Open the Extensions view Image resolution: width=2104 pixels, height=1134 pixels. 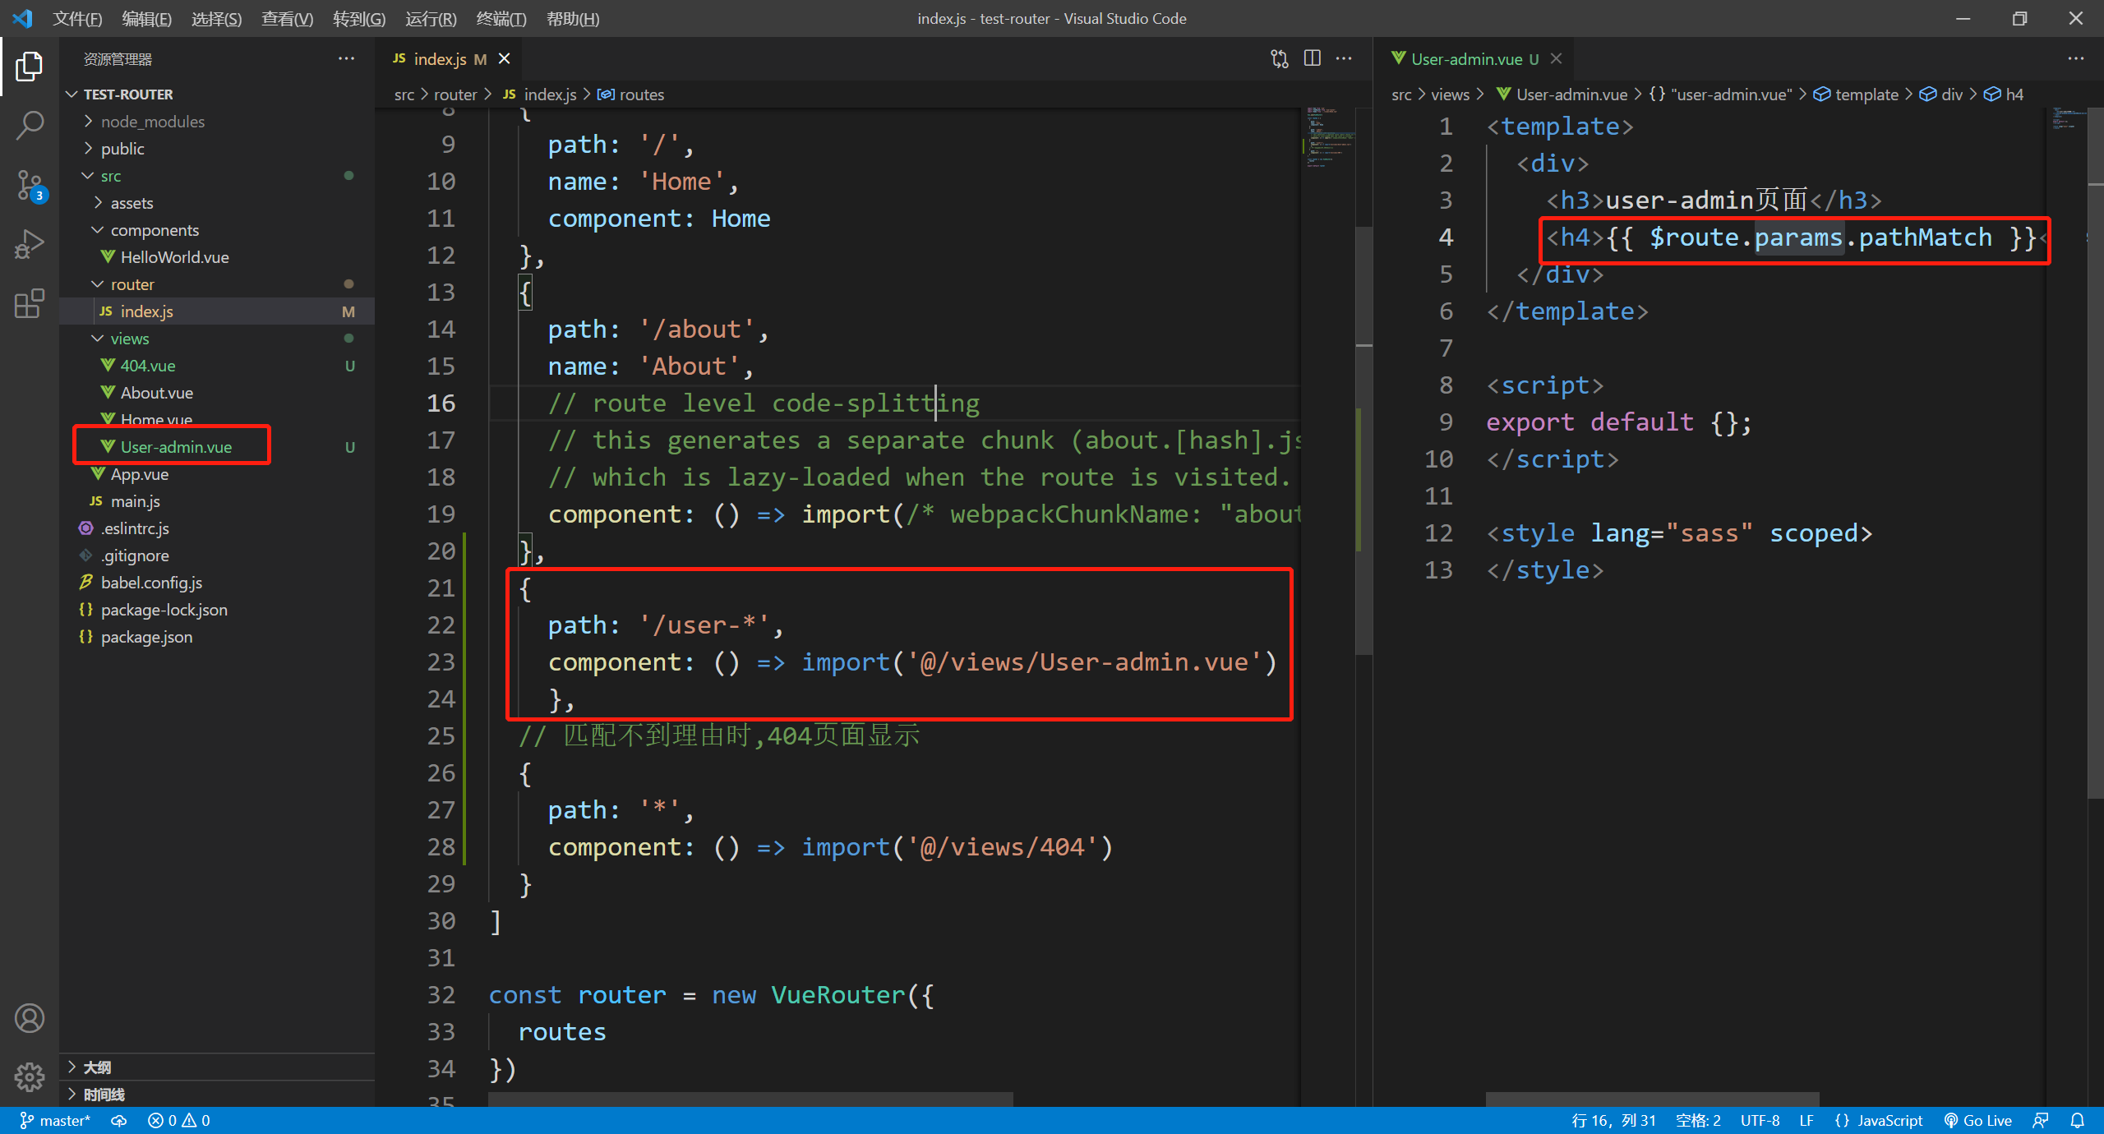[30, 303]
